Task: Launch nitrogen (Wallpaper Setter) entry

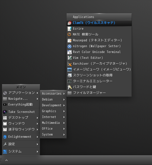Action: pos(99,46)
